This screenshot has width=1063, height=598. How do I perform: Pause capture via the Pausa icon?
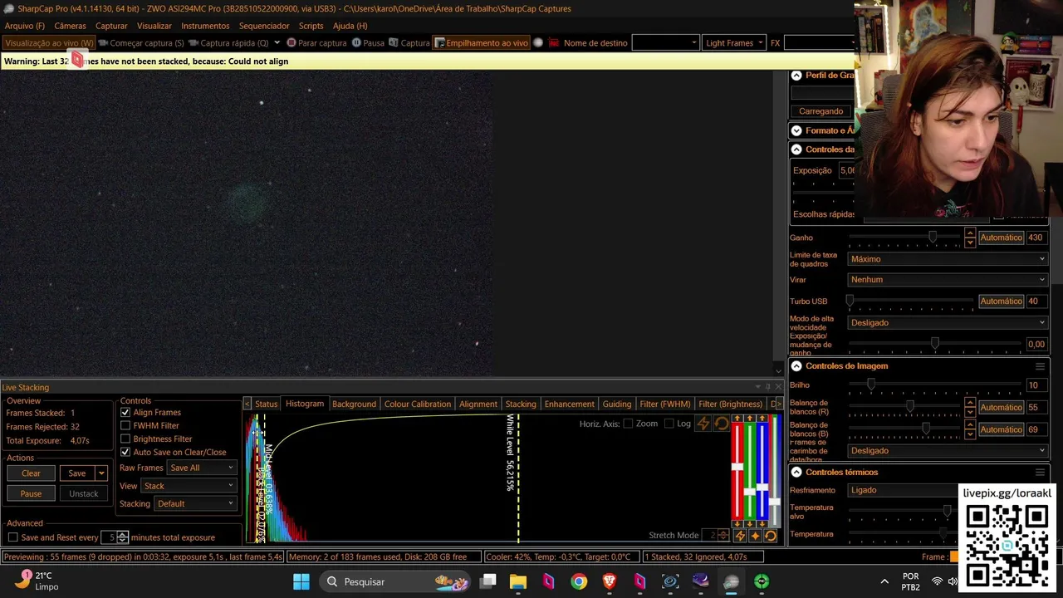point(356,43)
